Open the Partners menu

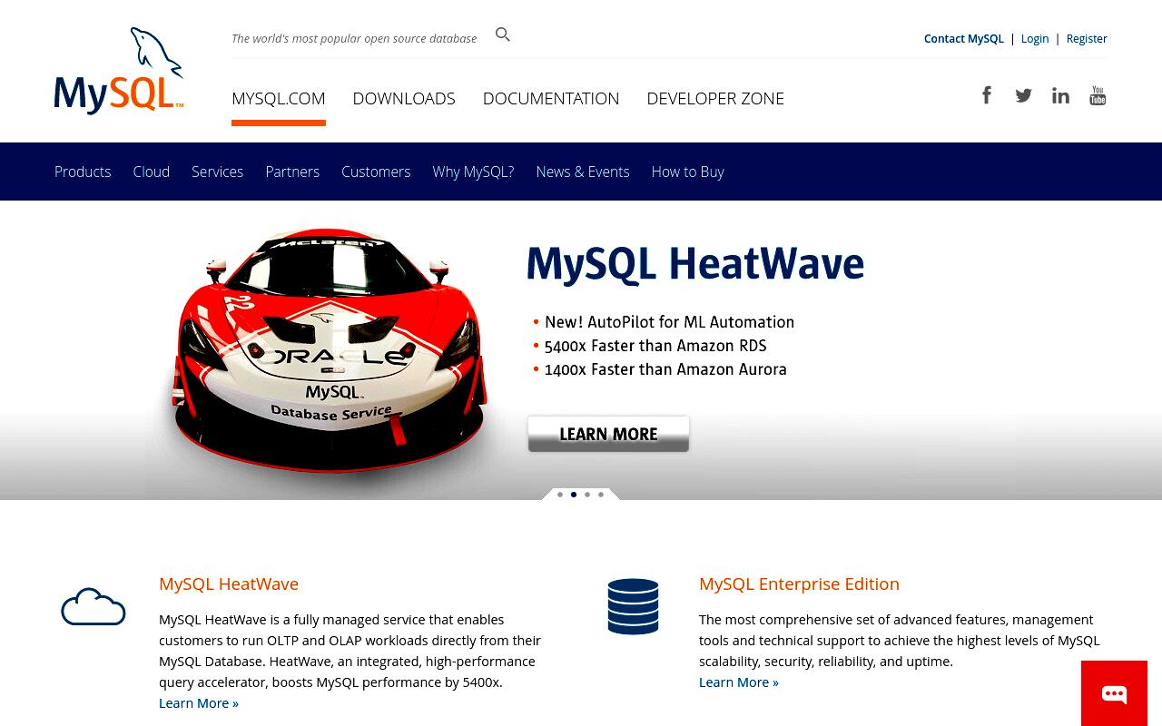tap(292, 172)
